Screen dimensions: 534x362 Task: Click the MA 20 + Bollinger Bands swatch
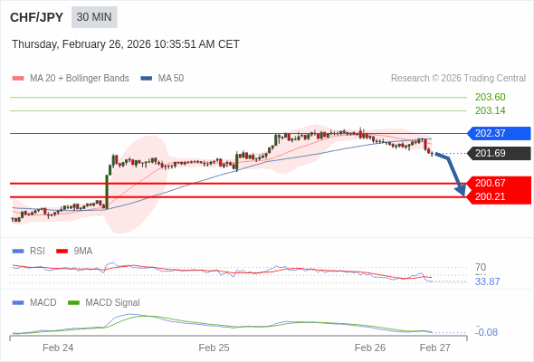pyautogui.click(x=18, y=79)
